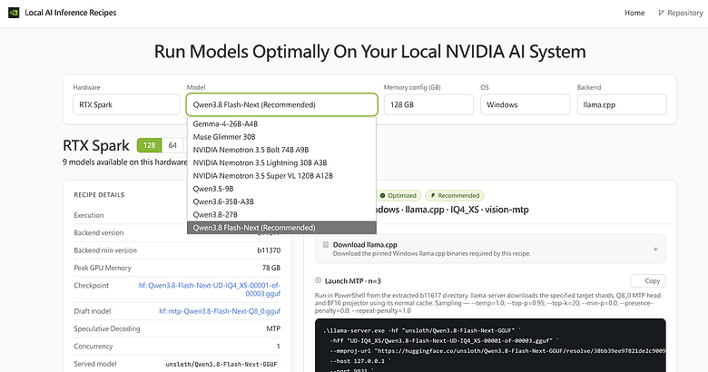Select highlighted Qwen3.8 Flash-Next (Recommended) option

281,228
